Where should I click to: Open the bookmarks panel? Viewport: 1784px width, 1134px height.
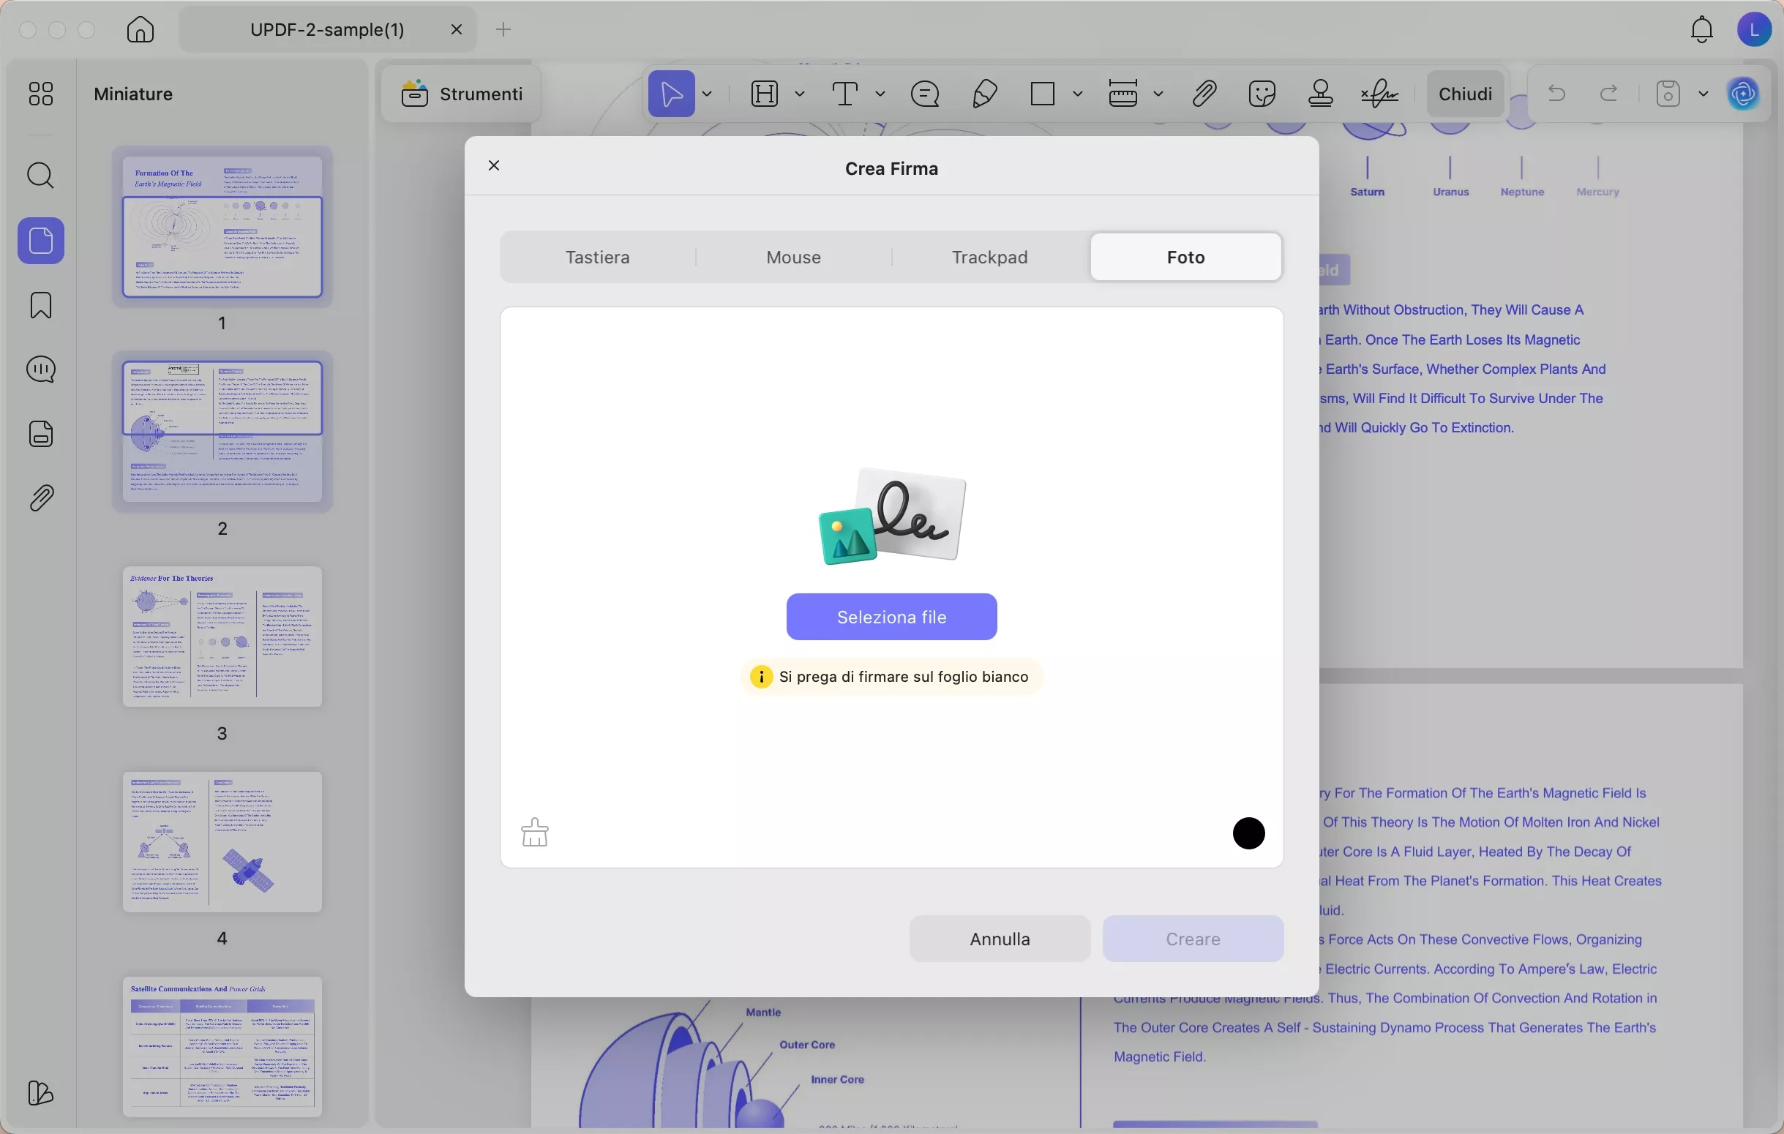pyautogui.click(x=41, y=304)
